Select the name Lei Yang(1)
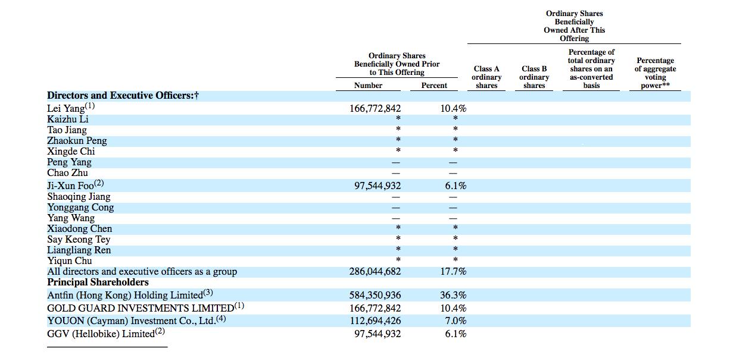Viewport: 730px width, 355px height. 71,108
